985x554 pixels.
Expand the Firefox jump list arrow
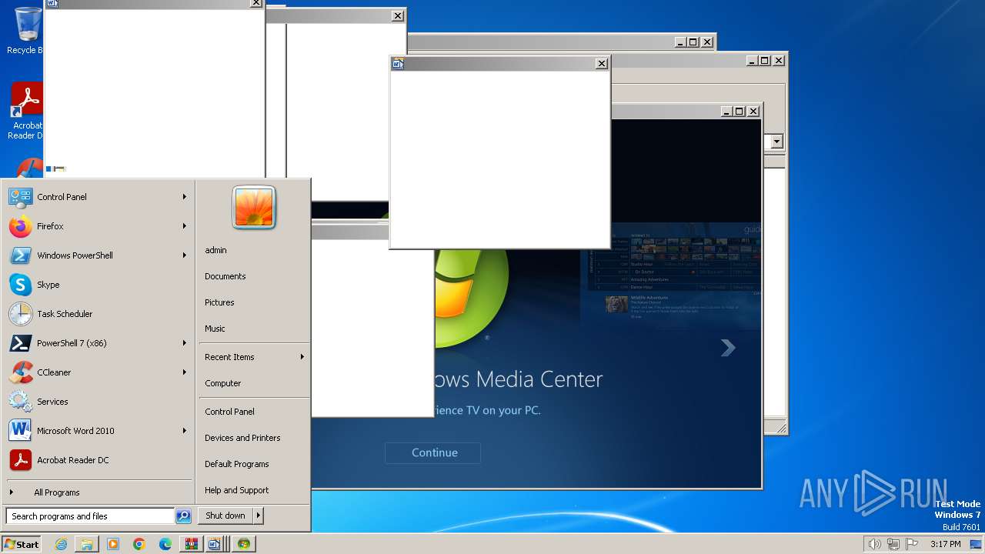click(185, 226)
